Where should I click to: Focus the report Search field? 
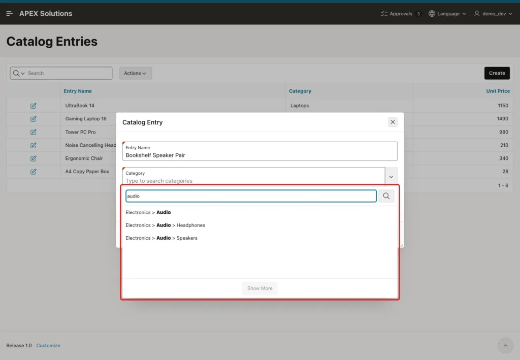click(x=69, y=73)
